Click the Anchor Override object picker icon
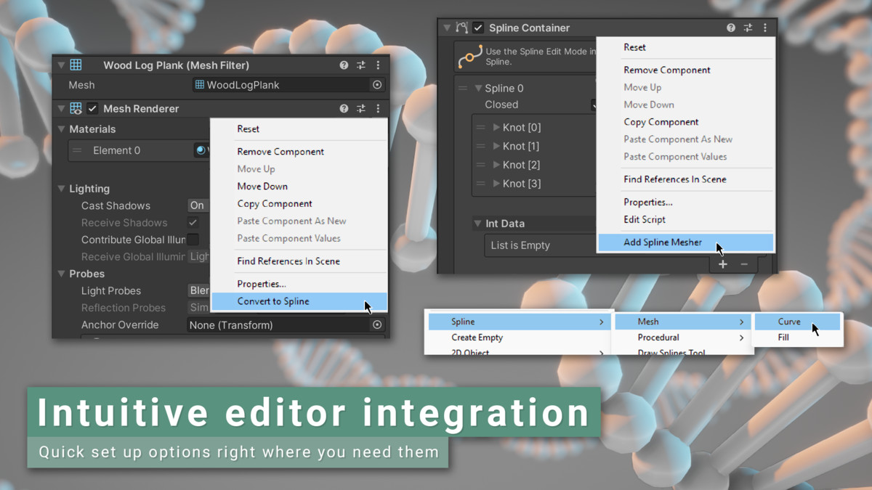The height and width of the screenshot is (490, 872). (377, 325)
